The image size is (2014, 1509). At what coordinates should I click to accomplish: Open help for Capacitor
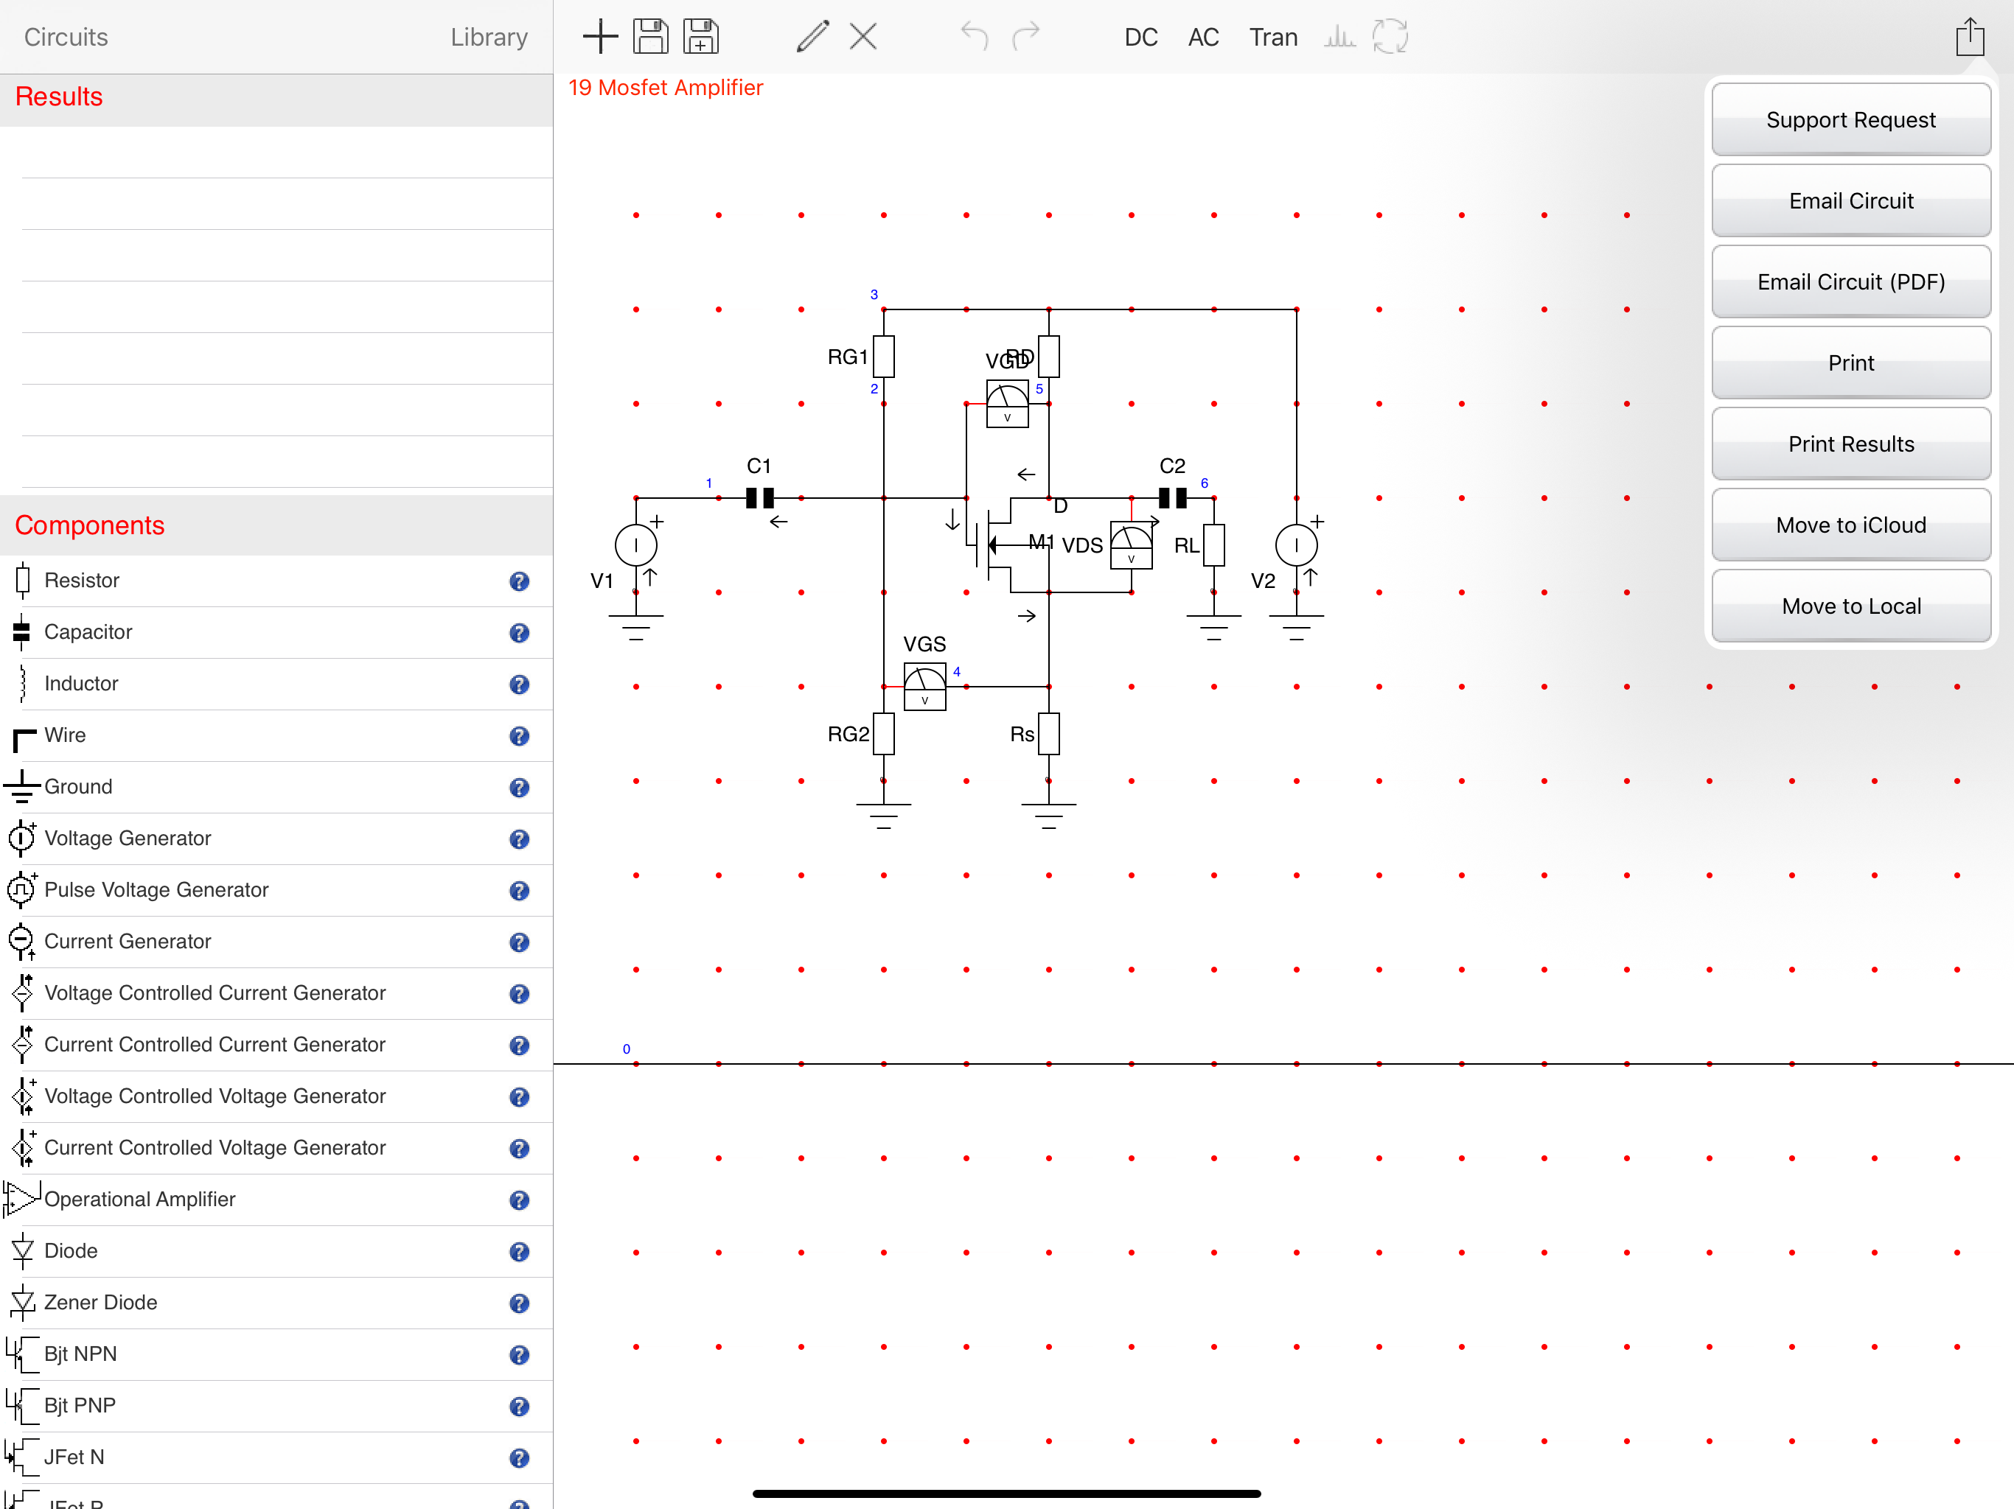click(x=519, y=634)
